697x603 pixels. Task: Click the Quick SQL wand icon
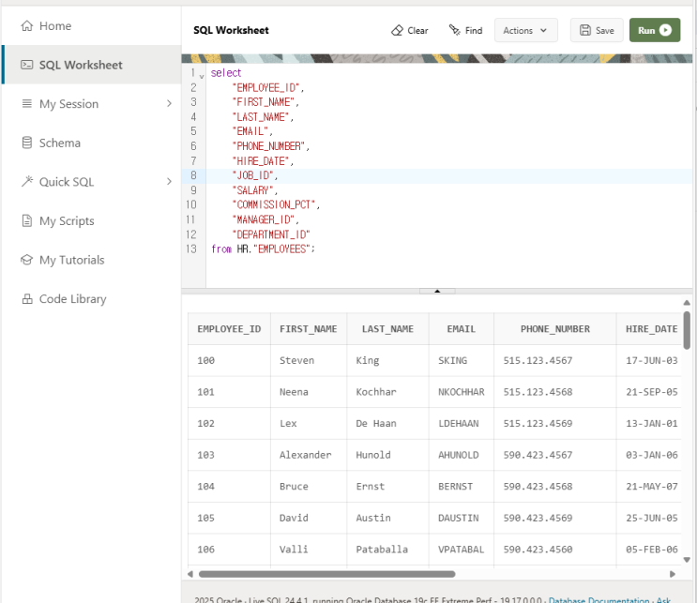coord(26,181)
